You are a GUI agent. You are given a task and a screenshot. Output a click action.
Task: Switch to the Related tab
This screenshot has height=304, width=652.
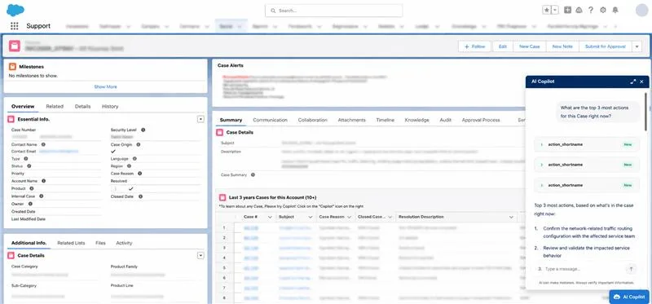55,107
